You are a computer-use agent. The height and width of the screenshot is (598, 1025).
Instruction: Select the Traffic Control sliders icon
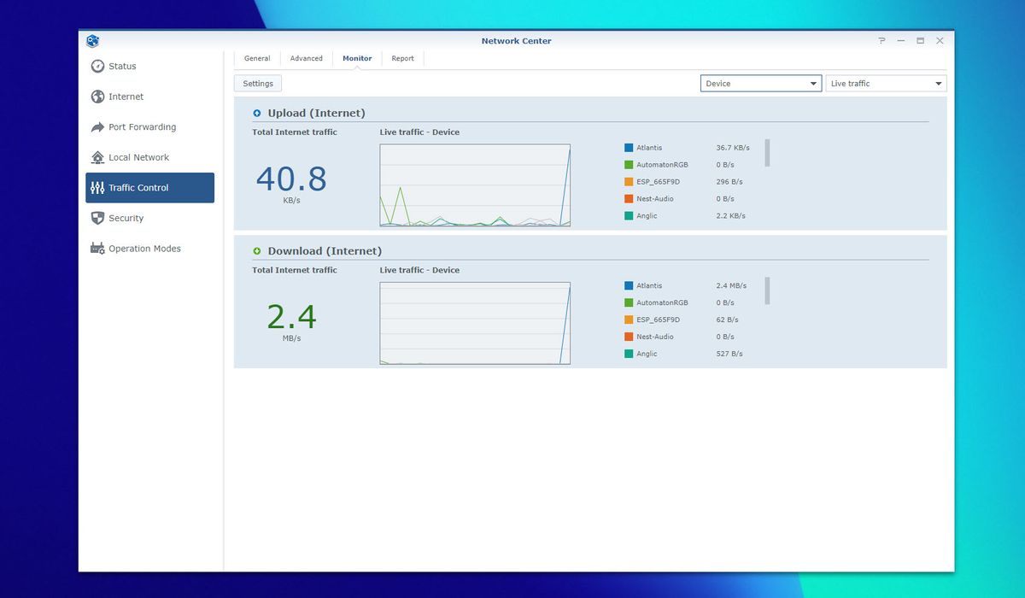tap(97, 188)
